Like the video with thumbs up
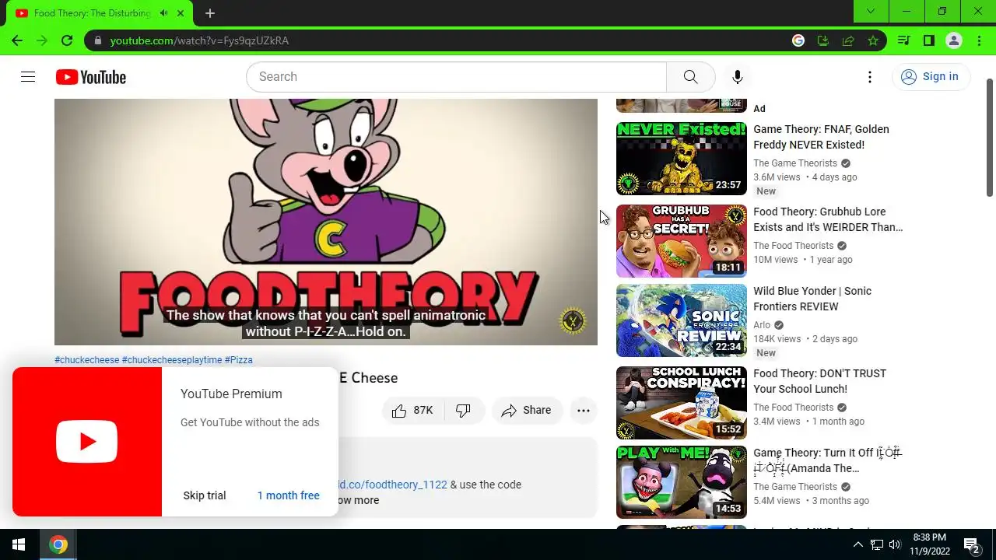 [412, 410]
